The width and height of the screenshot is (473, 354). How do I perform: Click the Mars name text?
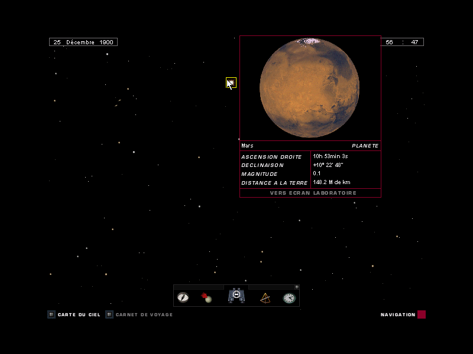[247, 146]
